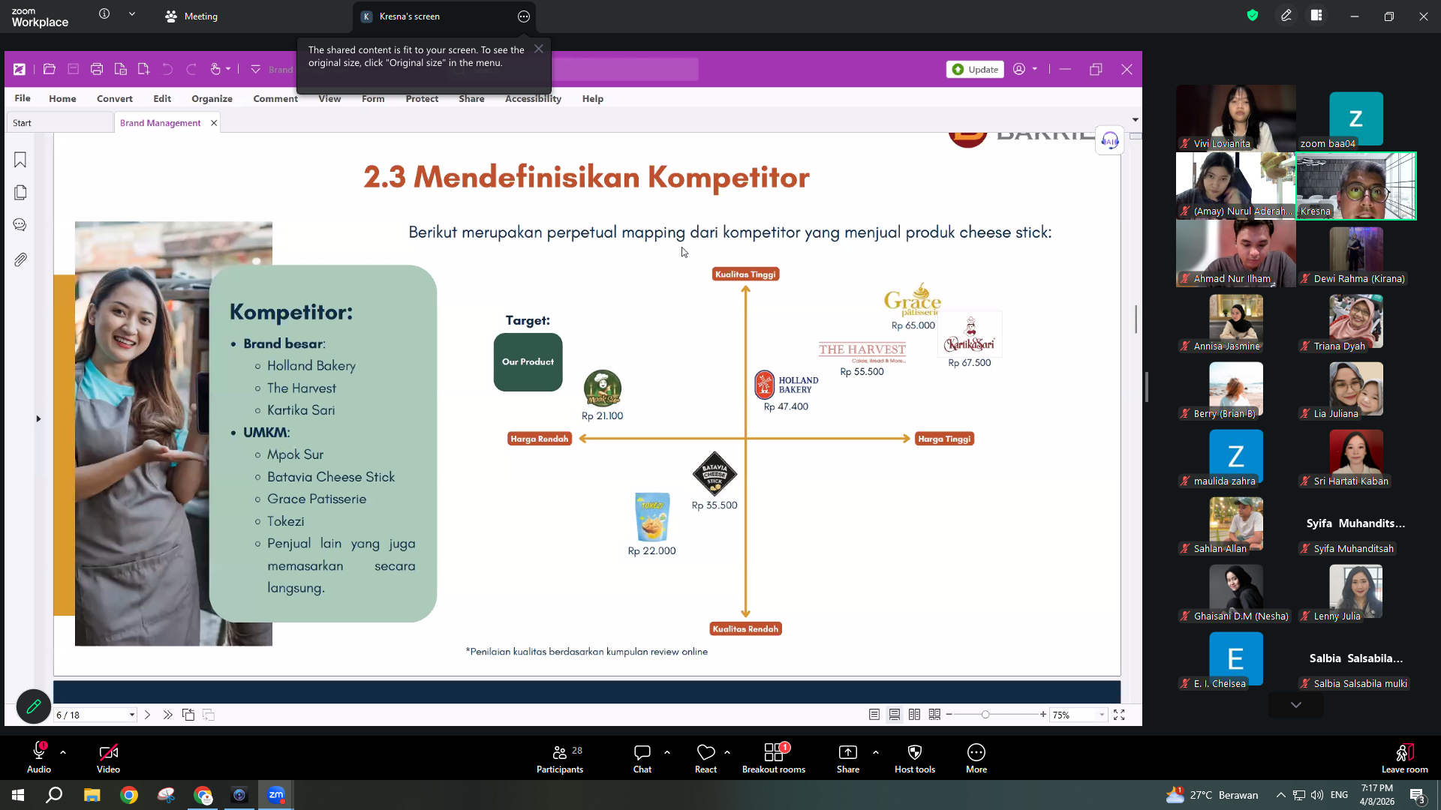Switch to the Meeting tab
Screen dimensions: 1441x810
[x=191, y=16]
